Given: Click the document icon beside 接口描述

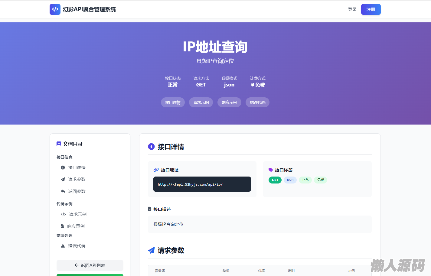Looking at the screenshot, I should (149, 209).
